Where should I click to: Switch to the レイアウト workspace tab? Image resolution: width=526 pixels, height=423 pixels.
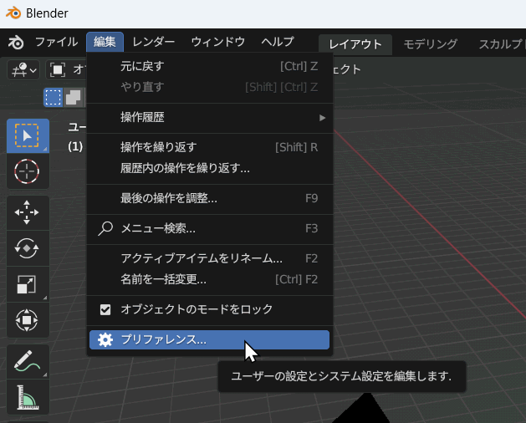[x=355, y=44]
